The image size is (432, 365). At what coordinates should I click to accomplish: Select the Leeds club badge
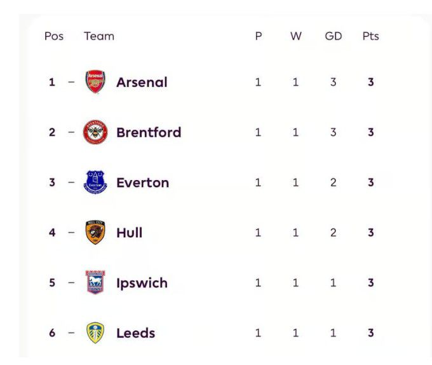pyautogui.click(x=95, y=333)
